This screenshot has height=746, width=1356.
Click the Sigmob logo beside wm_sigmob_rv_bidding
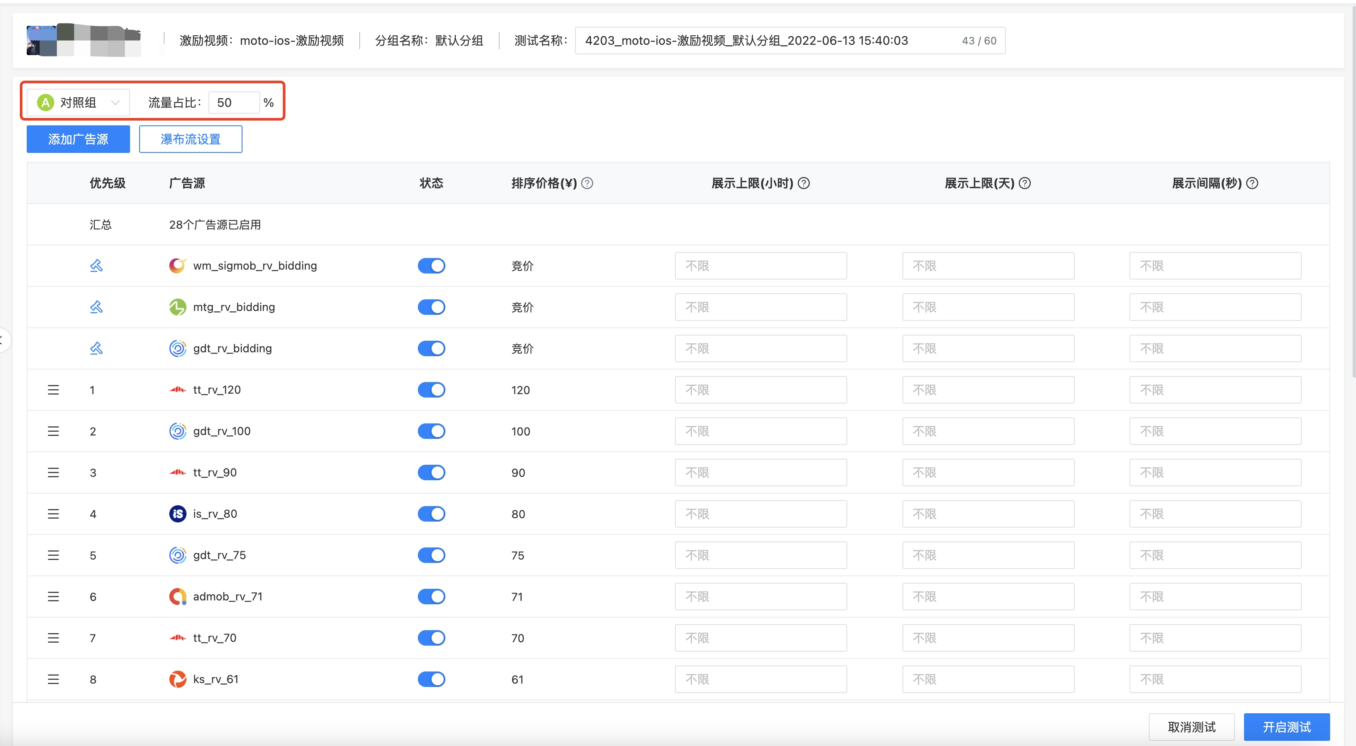[x=177, y=265]
